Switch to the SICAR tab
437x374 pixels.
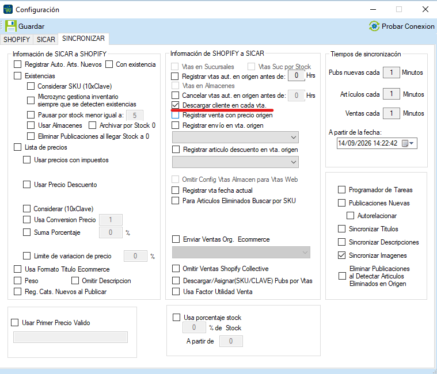coord(45,39)
